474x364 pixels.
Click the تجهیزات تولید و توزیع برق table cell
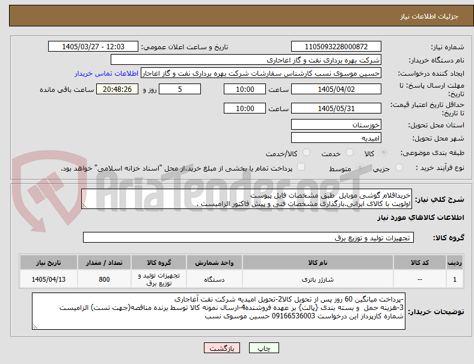159,279
